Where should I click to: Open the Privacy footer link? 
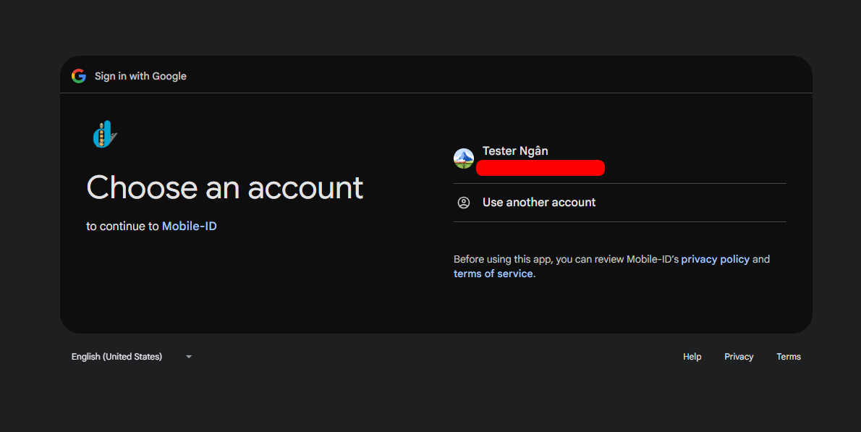(x=739, y=357)
